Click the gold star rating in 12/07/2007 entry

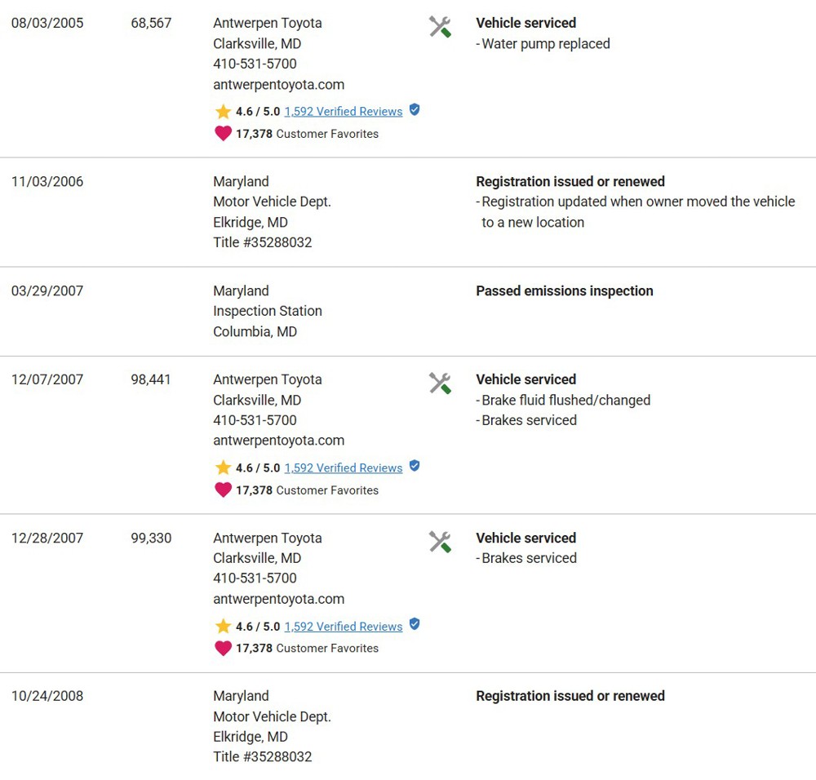click(x=223, y=468)
